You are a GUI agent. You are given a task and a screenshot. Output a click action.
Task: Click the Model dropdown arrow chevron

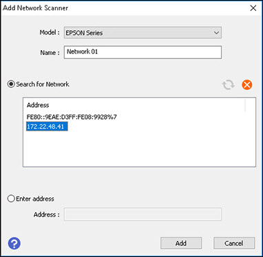coord(216,33)
